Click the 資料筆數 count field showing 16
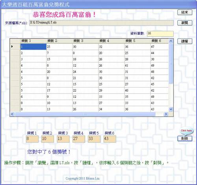 (x=160, y=34)
